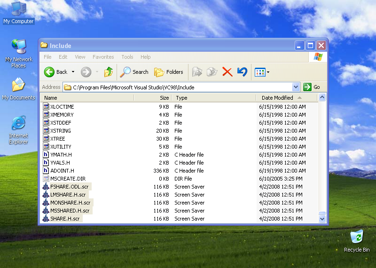Open the Forward history dropdown arrow

(x=97, y=72)
